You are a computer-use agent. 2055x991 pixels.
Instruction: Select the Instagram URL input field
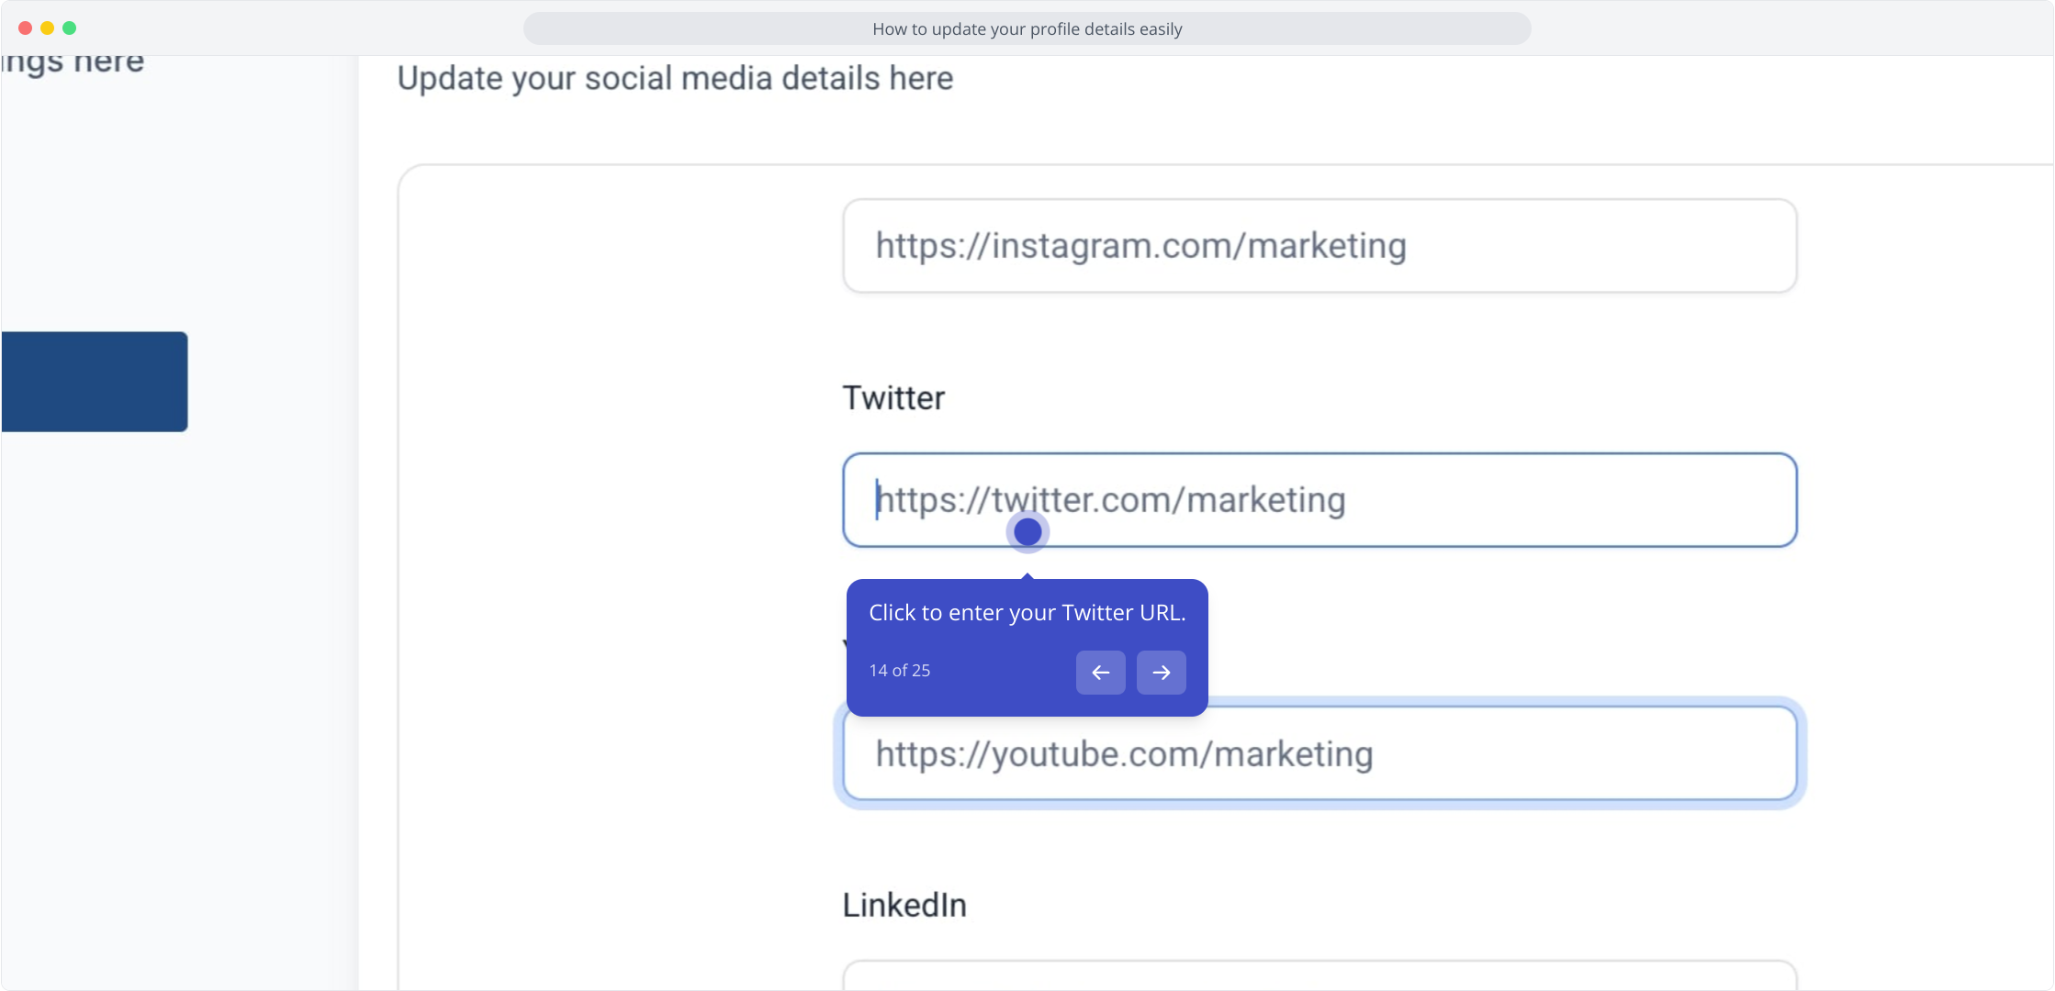pyautogui.click(x=1319, y=246)
